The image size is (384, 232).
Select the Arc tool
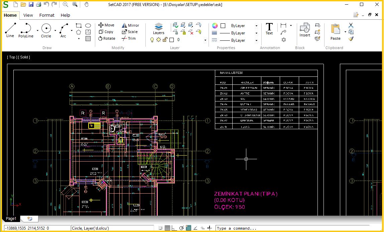63,30
